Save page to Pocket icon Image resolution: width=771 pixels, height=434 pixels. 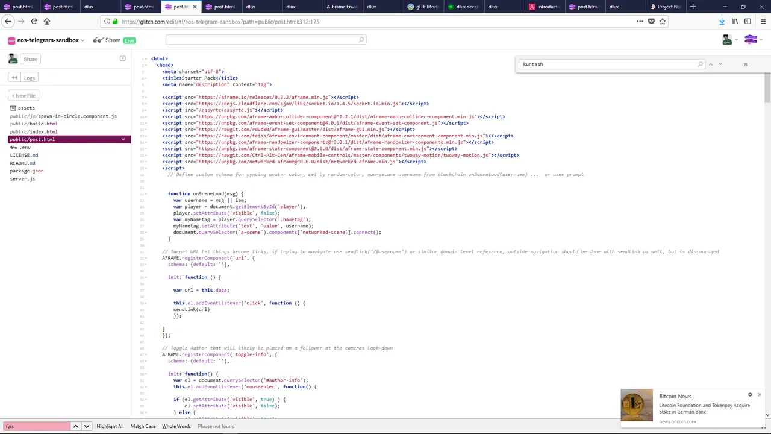tap(651, 21)
